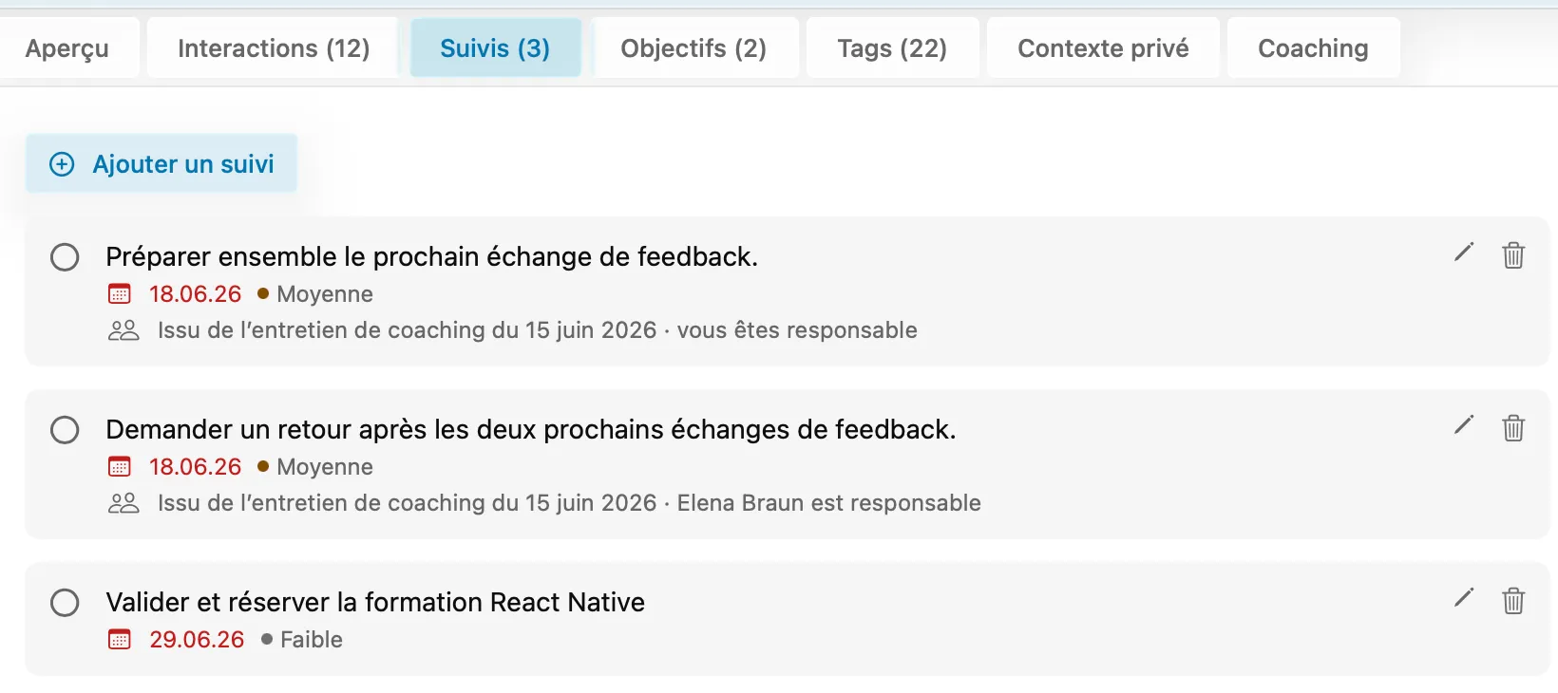Edit the 'Préparer ensemble' follow-up with pencil icon

point(1464,253)
